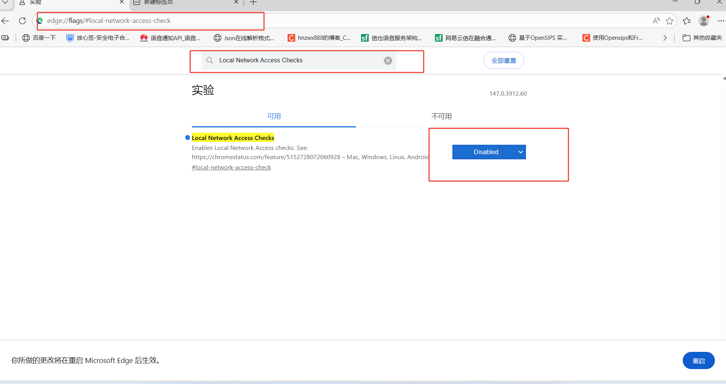
Task: Expand the bookmarks overflow chevron
Action: pyautogui.click(x=665, y=38)
